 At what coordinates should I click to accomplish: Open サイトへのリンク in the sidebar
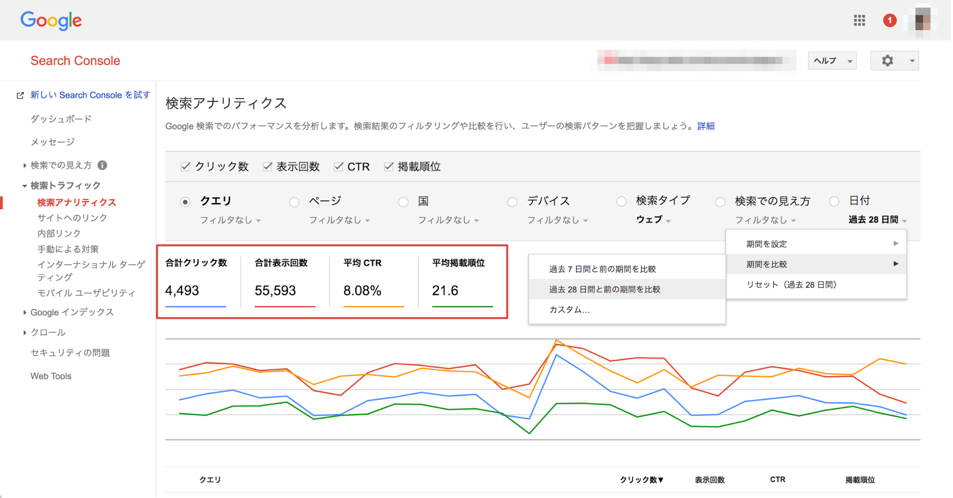[72, 218]
